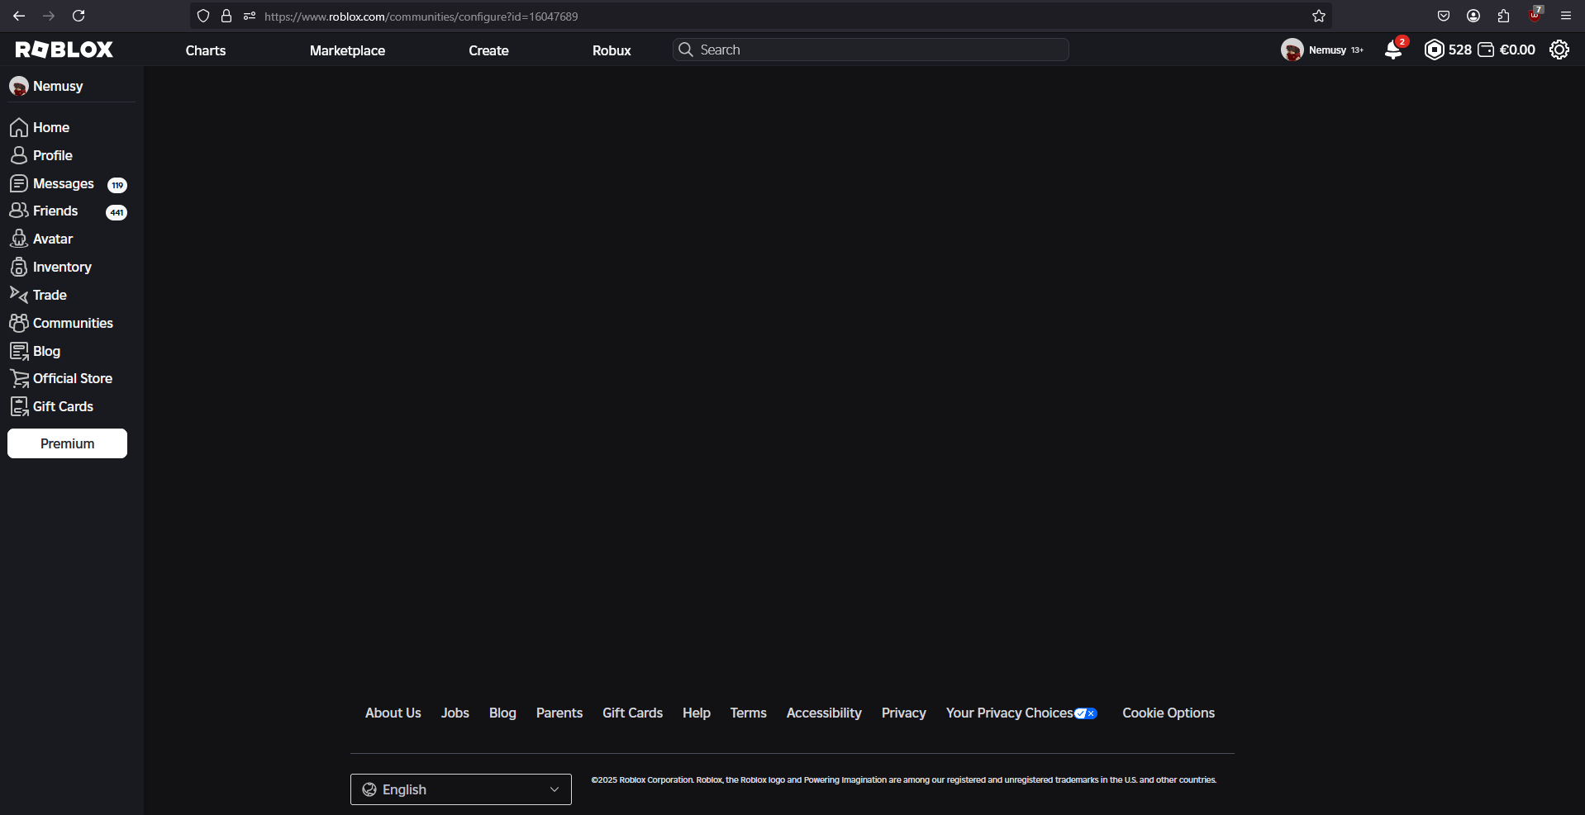Click into the Search field

[869, 50]
